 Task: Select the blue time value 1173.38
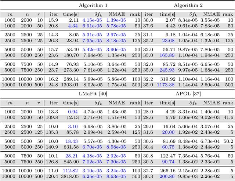click(166, 85)
